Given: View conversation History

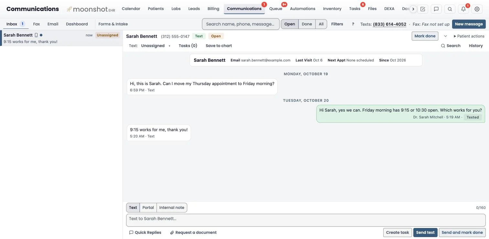Looking at the screenshot, I should [x=476, y=46].
